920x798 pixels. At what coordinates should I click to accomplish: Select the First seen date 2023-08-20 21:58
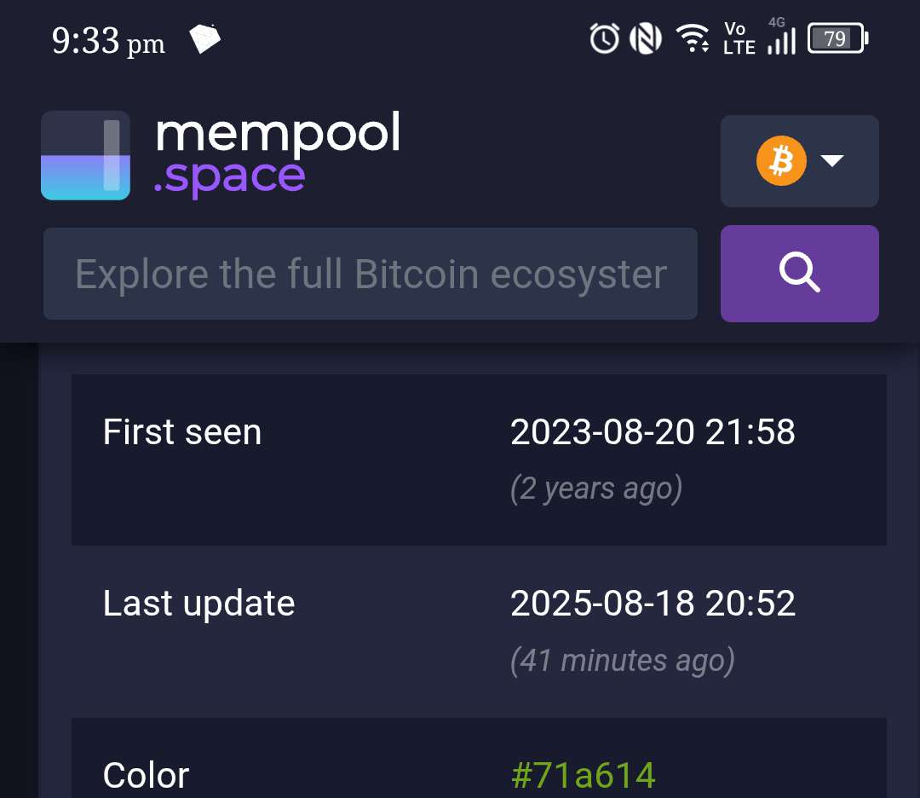click(x=653, y=432)
